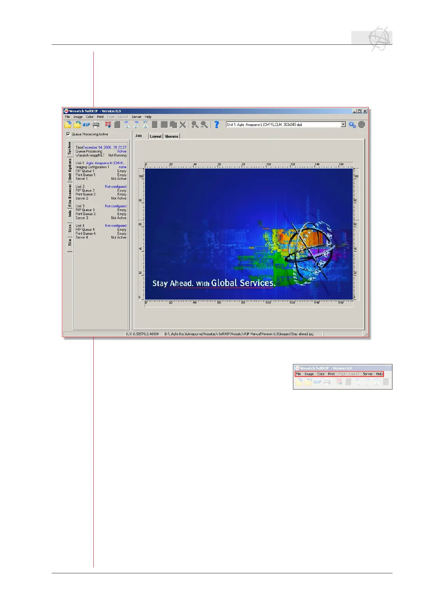This screenshot has width=434, height=613.
Task: Click the Unit 1: Agfa Anapurna M row
Action: pyautogui.click(x=101, y=163)
